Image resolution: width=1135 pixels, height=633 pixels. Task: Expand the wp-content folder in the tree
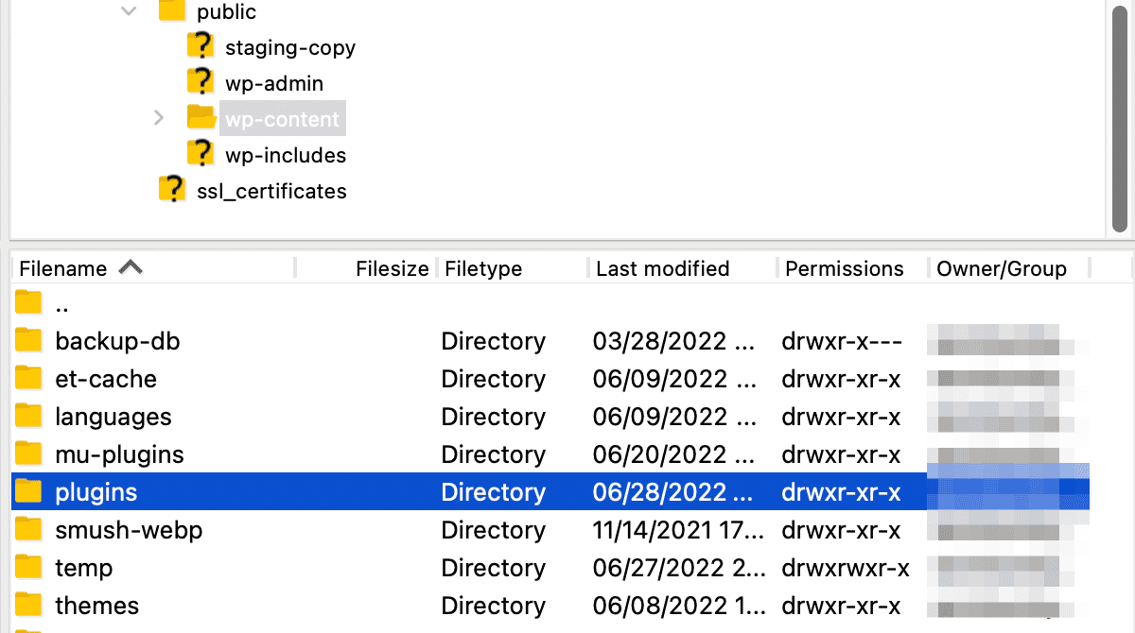pos(158,118)
